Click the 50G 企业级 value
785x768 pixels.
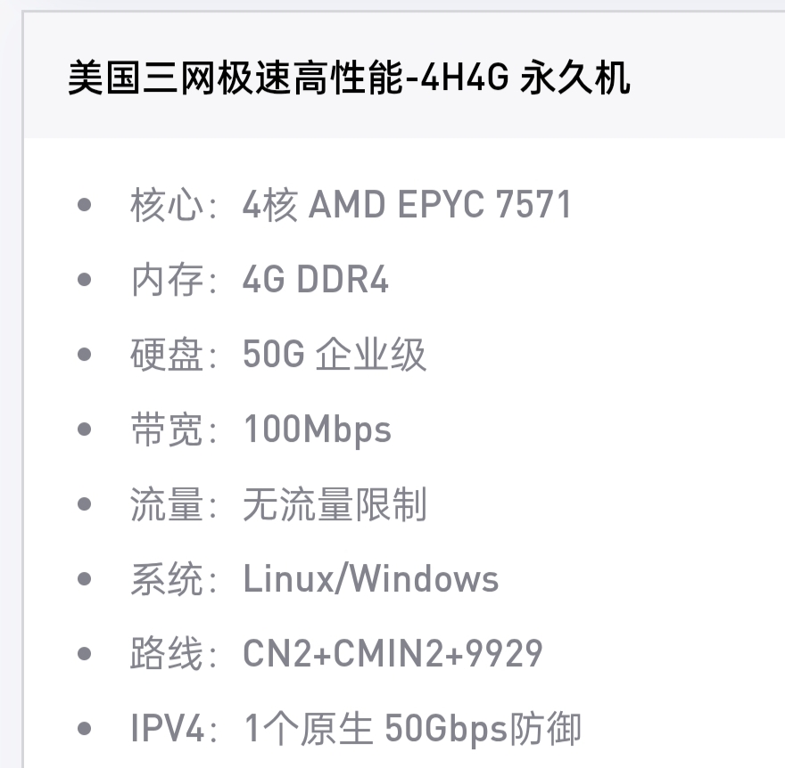[335, 355]
